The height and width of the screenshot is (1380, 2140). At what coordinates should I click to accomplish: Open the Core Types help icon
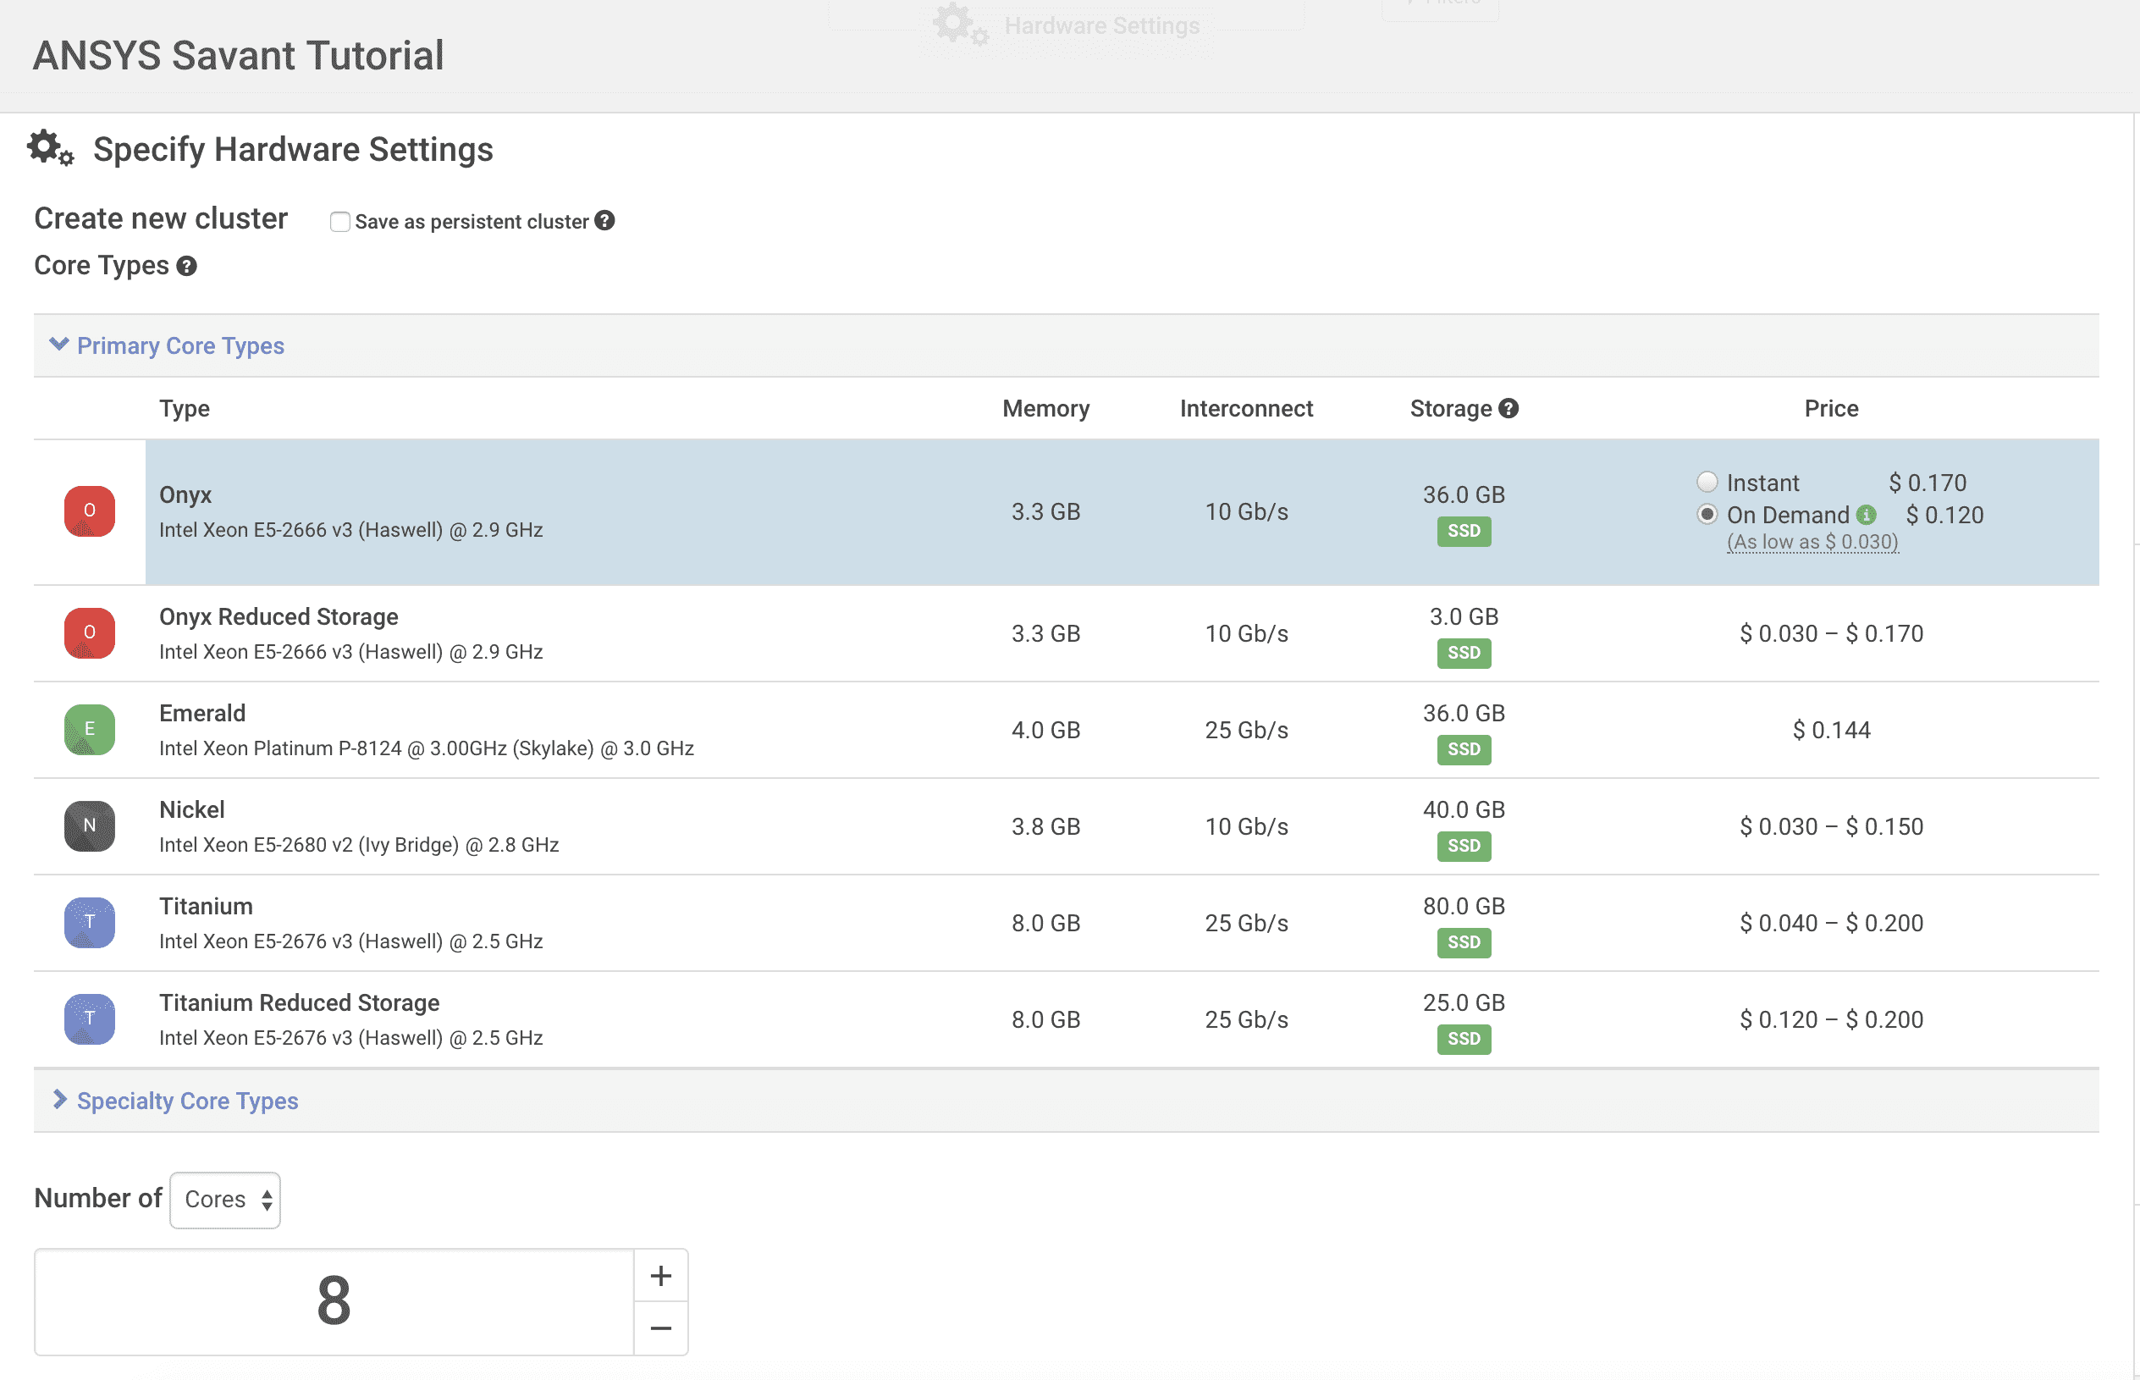[186, 266]
